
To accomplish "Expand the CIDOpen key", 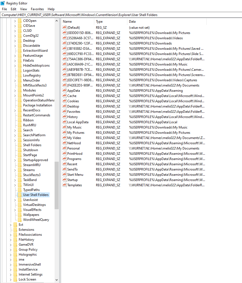I will pyautogui.click(x=15, y=21).
